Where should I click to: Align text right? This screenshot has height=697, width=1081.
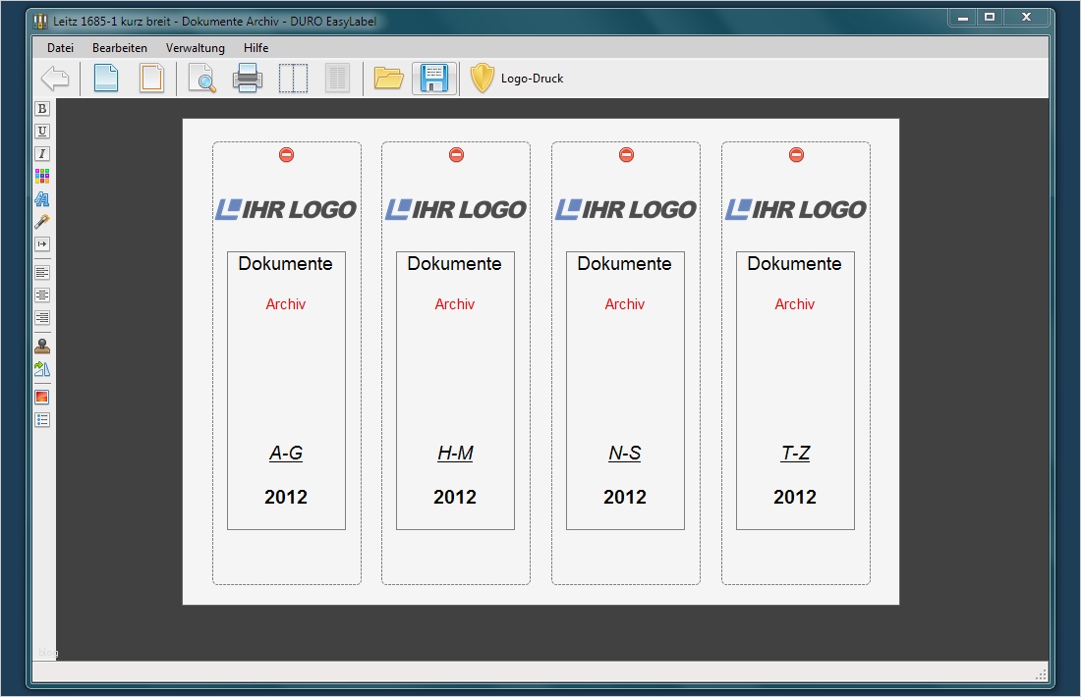tap(42, 317)
